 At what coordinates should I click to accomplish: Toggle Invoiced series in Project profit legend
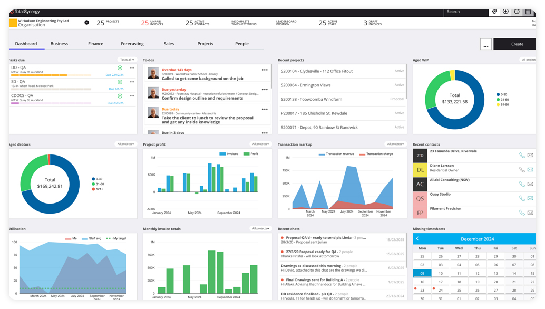pos(229,154)
